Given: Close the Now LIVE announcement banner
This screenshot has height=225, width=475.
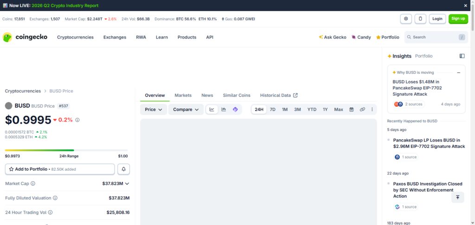Looking at the screenshot, I should pos(466,6).
